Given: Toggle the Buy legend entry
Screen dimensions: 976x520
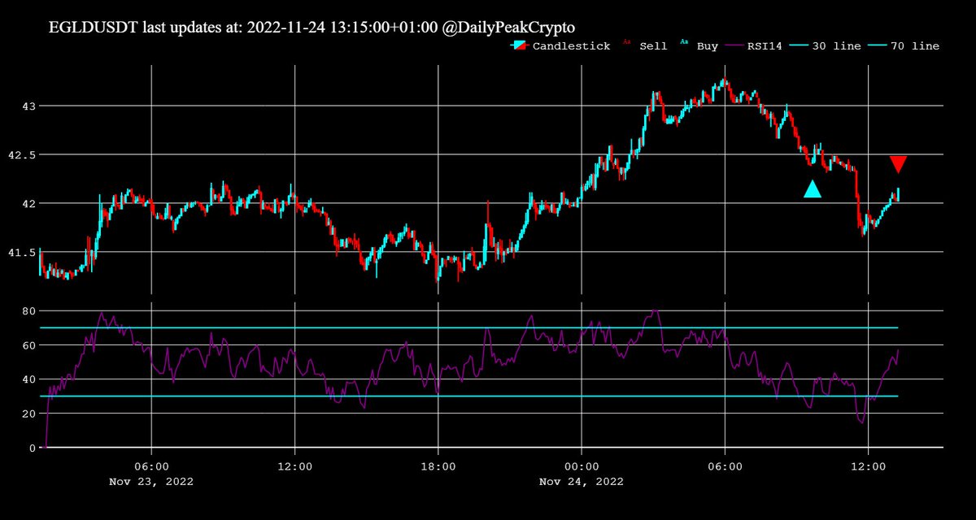Looking at the screenshot, I should pyautogui.click(x=699, y=46).
